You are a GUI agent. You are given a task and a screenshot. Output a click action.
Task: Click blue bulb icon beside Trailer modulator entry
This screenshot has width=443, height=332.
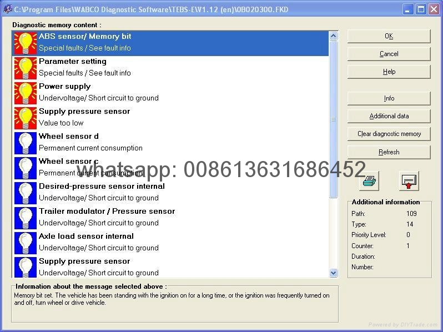pyautogui.click(x=25, y=217)
